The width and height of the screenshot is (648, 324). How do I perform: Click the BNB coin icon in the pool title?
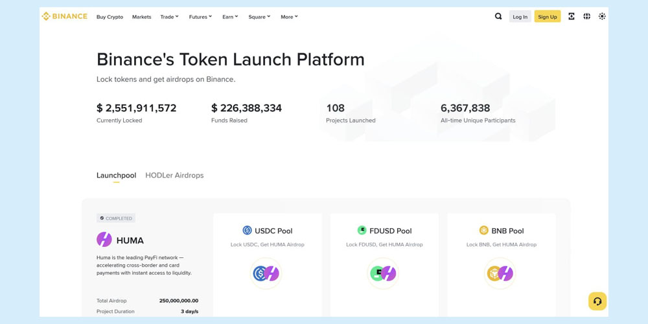483,230
